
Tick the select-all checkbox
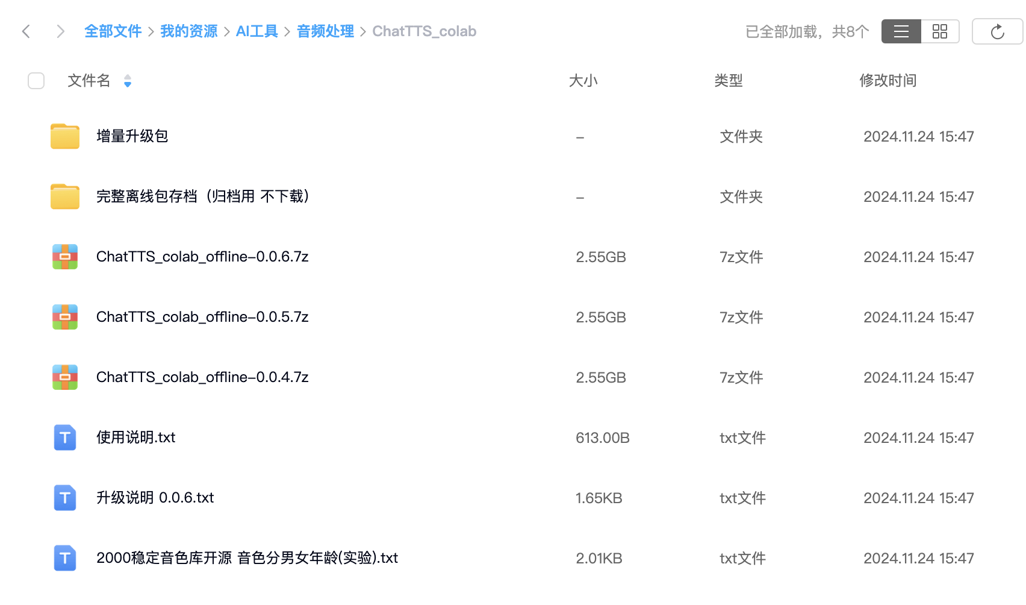[x=36, y=81]
